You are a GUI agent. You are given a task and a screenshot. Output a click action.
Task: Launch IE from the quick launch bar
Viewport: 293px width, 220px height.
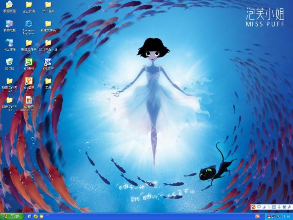pyautogui.click(x=29, y=217)
